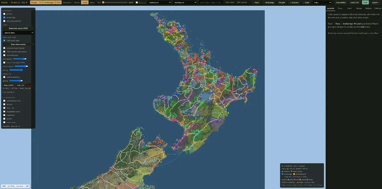382x189 pixels.
Task: Click the + Anchorage tool button
Action: pos(269,2)
